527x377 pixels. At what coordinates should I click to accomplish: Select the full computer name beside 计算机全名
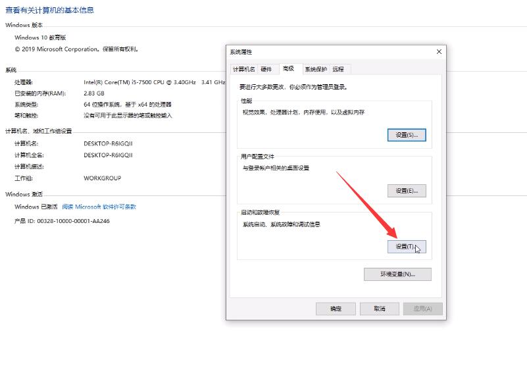tap(108, 155)
